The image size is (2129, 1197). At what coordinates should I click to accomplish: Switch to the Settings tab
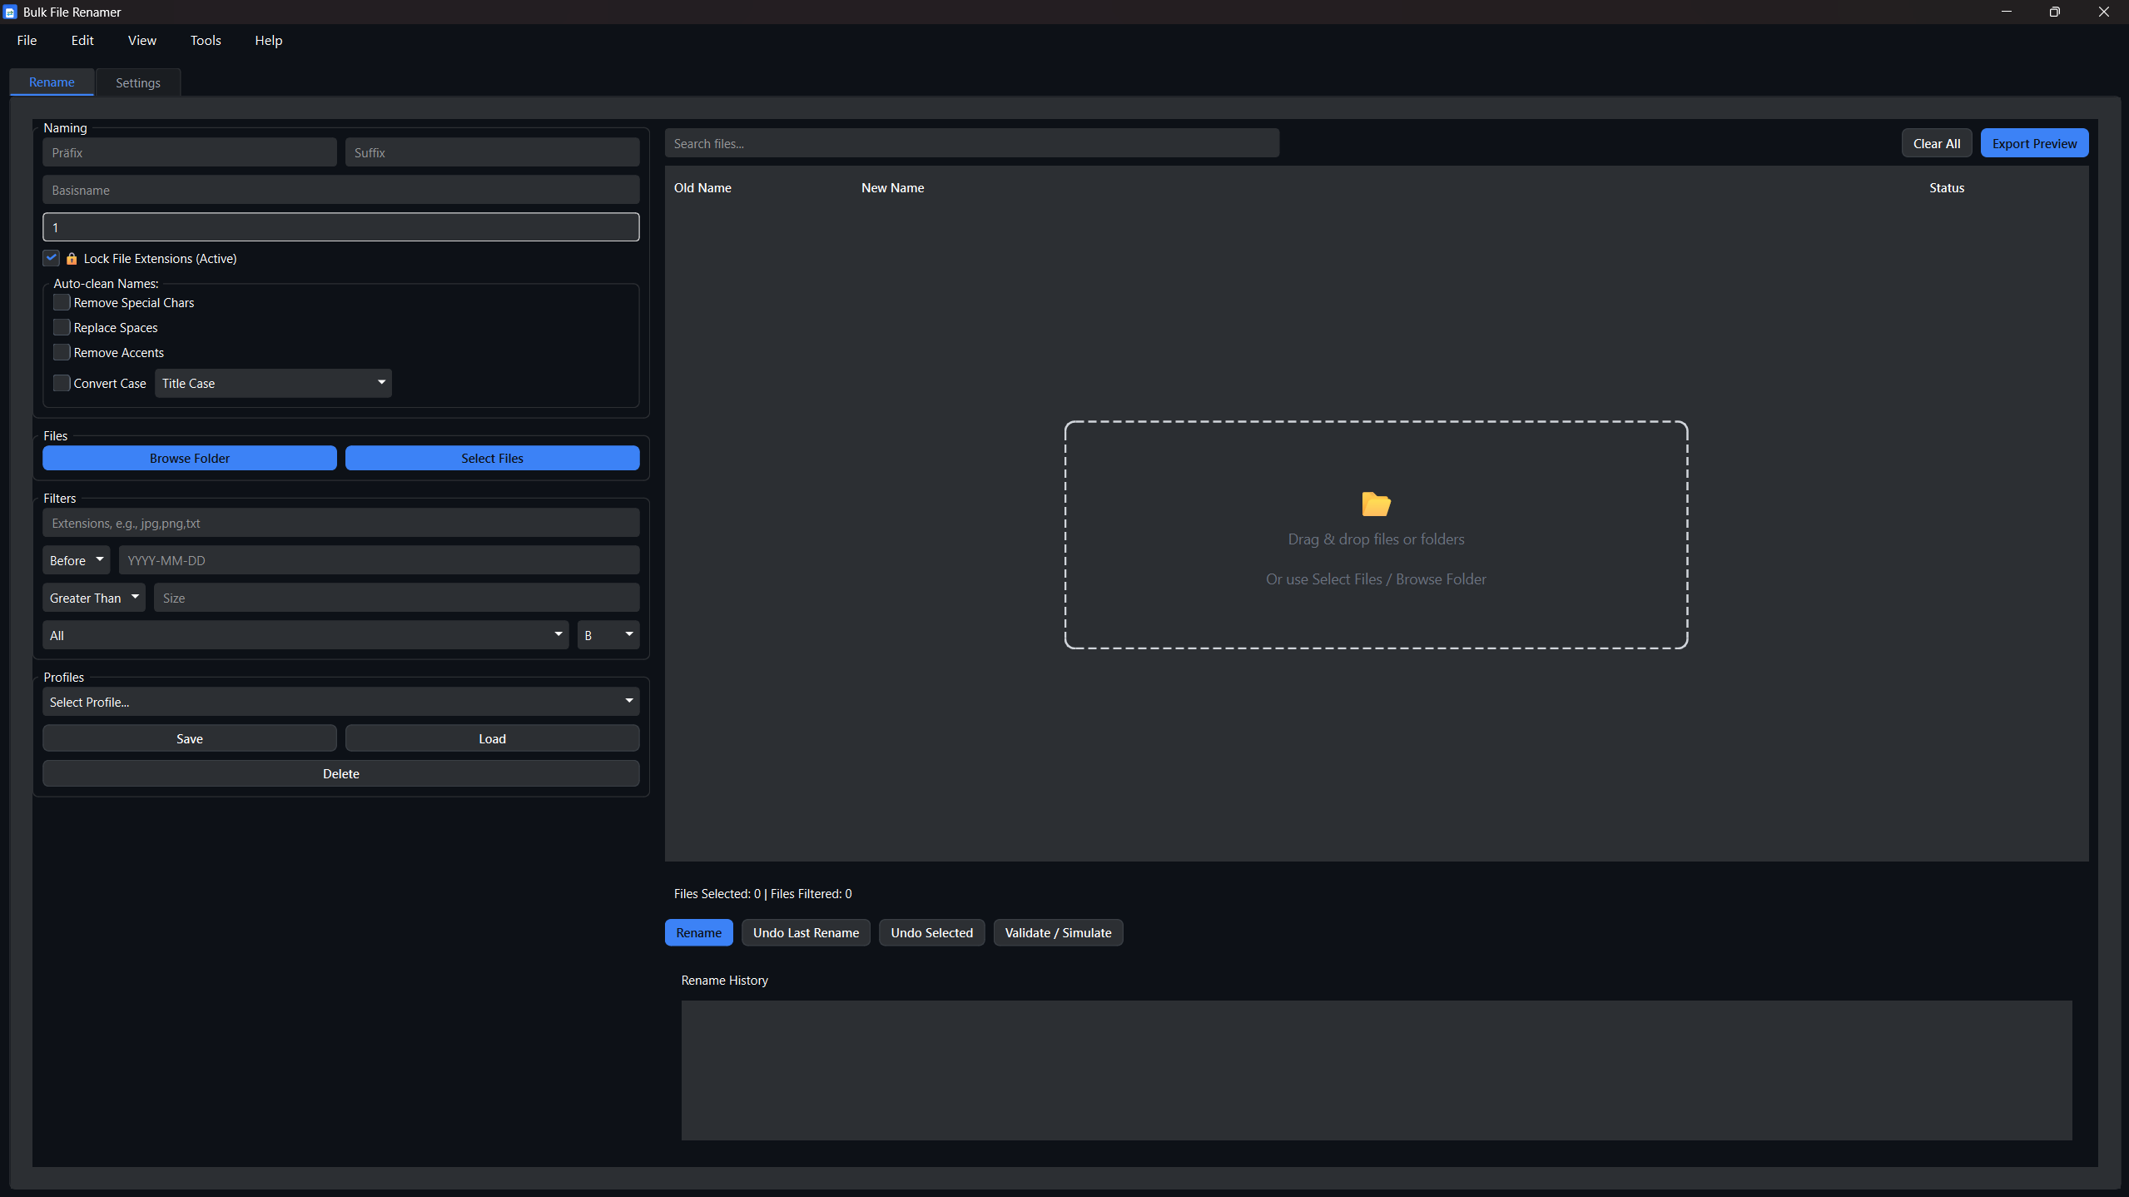pos(138,82)
